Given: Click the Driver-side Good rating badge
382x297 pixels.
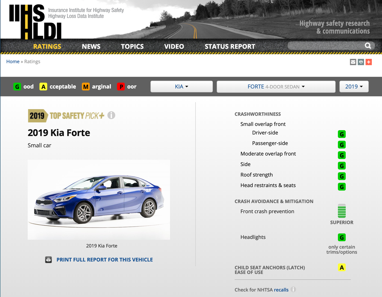Looking at the screenshot, I should 342,134.
